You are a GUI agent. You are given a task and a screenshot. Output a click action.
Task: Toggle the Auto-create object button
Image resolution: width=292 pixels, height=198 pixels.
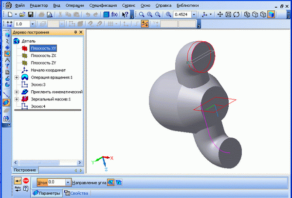point(18,190)
